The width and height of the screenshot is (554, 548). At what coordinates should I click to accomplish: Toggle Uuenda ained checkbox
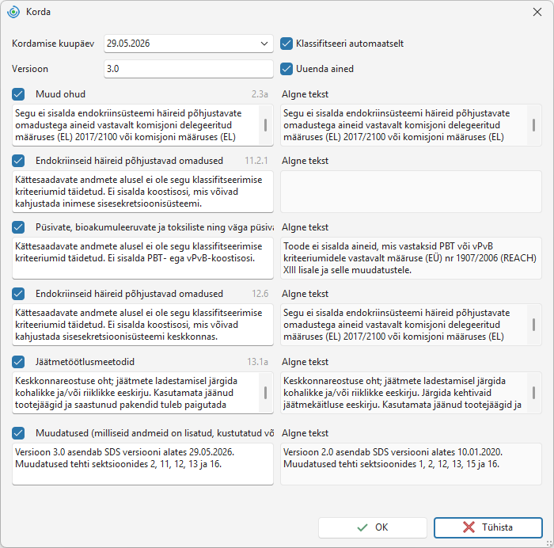tap(286, 69)
